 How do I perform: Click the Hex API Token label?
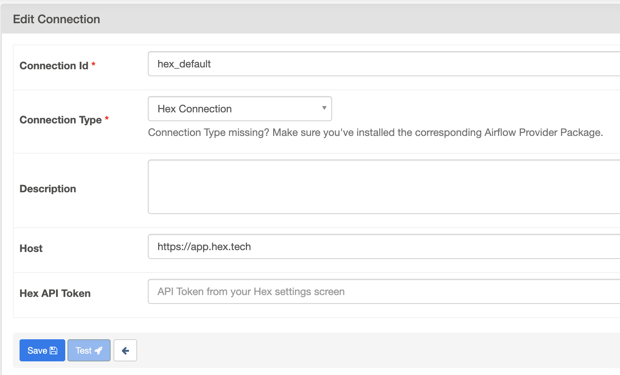tap(55, 294)
